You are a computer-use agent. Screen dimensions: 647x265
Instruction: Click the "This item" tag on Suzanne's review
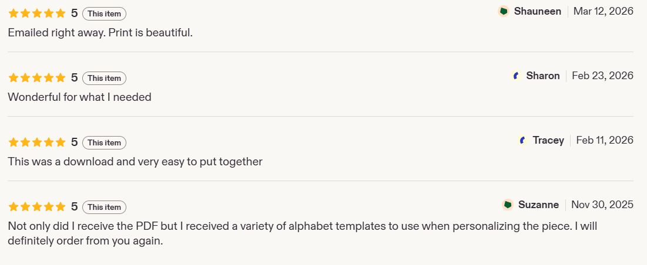pyautogui.click(x=104, y=207)
